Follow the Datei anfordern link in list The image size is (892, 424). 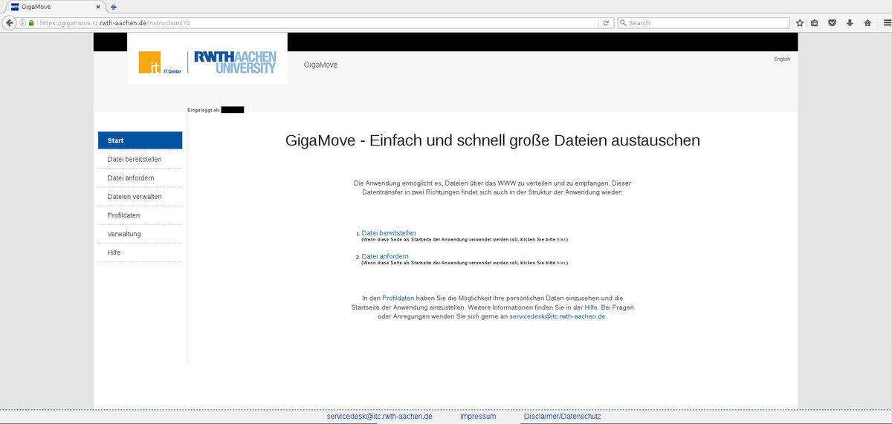point(385,256)
